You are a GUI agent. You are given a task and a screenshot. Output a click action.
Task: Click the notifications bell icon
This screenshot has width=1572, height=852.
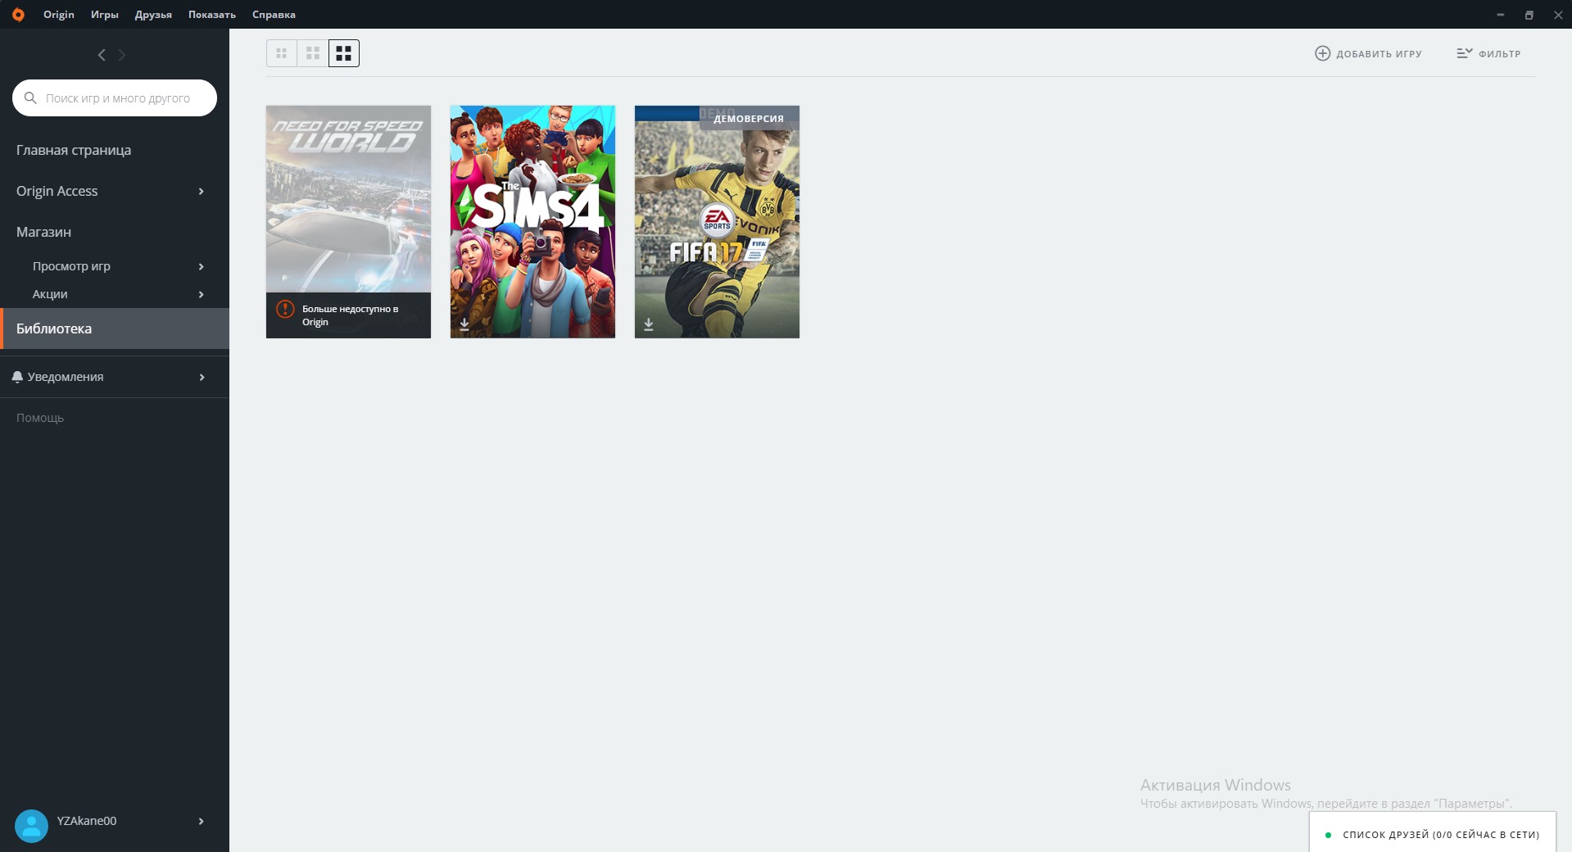(x=17, y=377)
